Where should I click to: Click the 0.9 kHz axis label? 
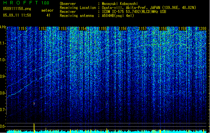coord(3,76)
